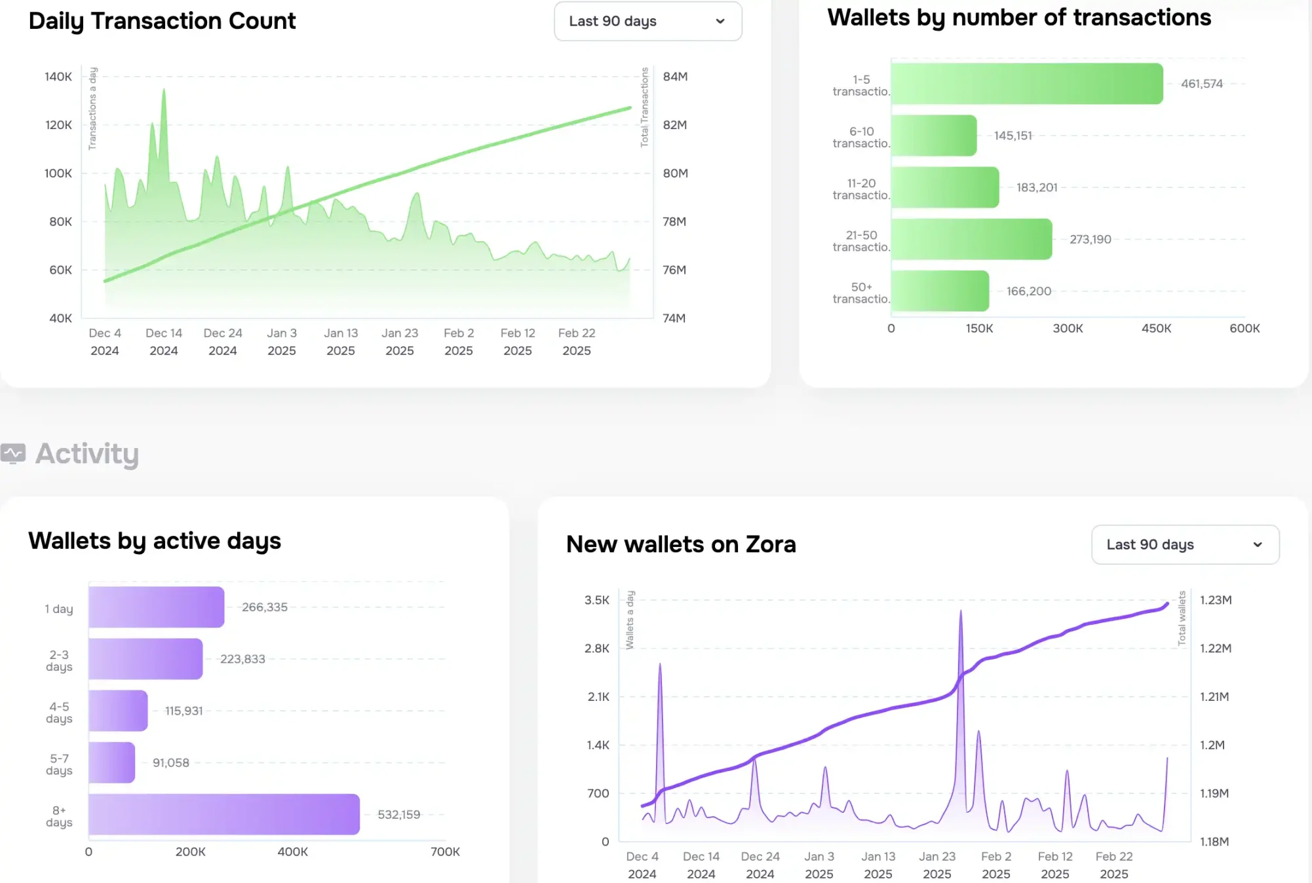
Task: Click the 8+ days purple bar
Action: coord(223,814)
